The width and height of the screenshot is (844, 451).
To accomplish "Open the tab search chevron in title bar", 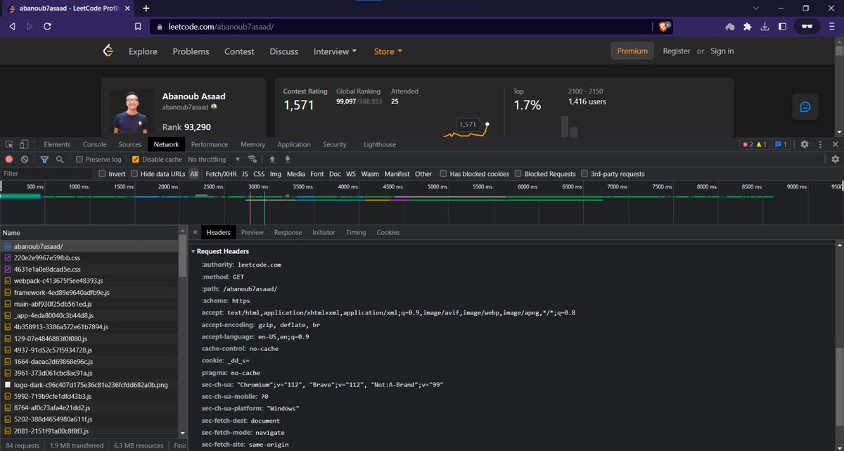I will click(755, 8).
